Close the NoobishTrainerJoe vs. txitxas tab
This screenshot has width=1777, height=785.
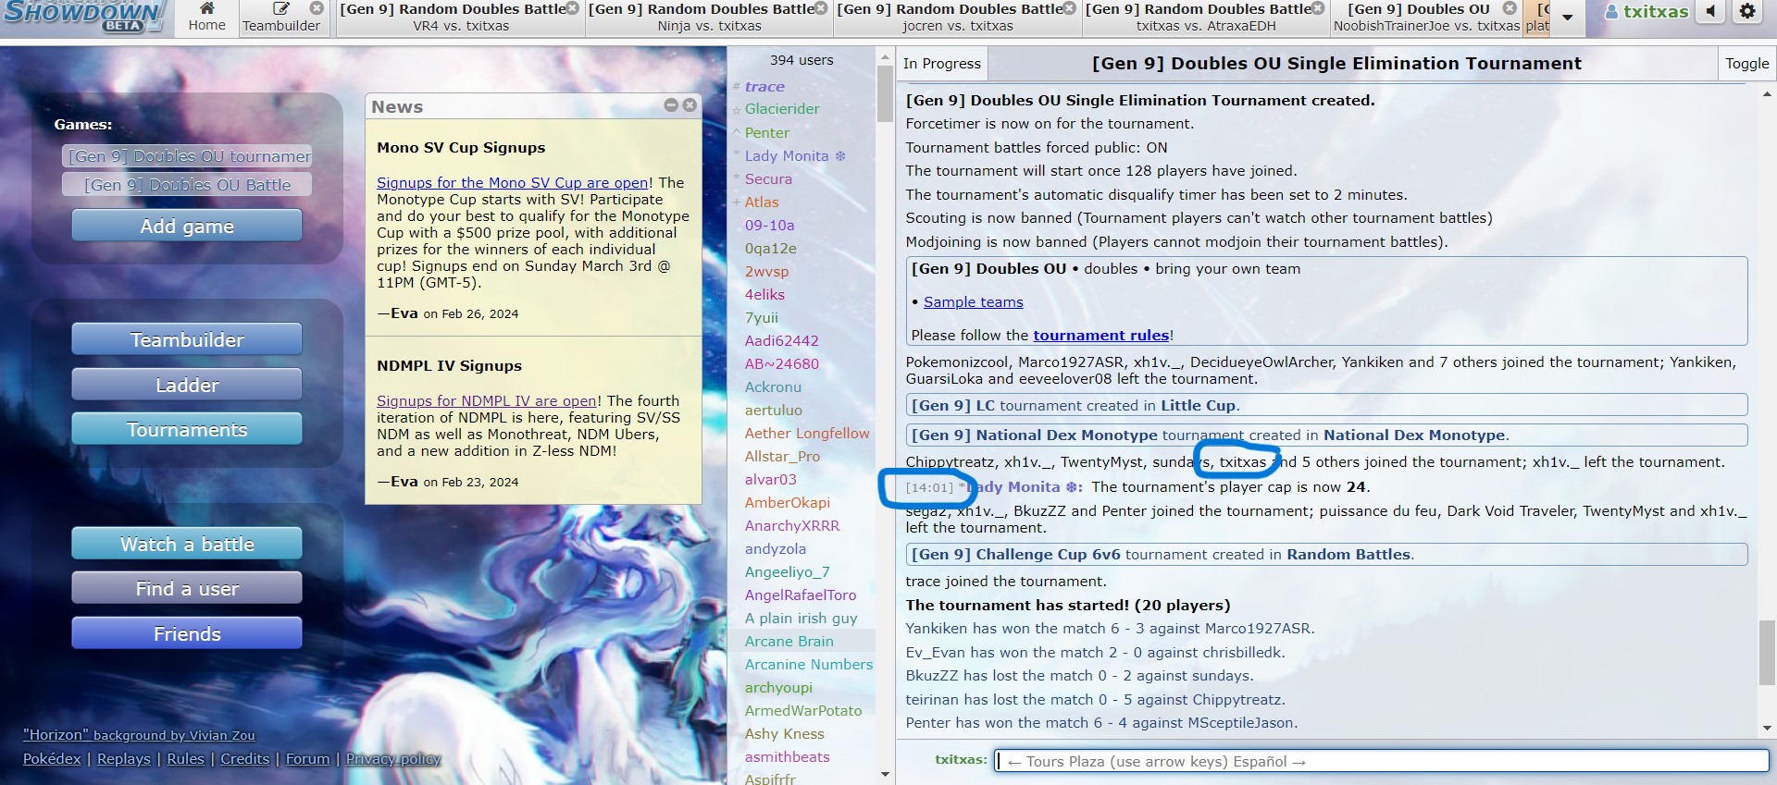tap(1510, 8)
